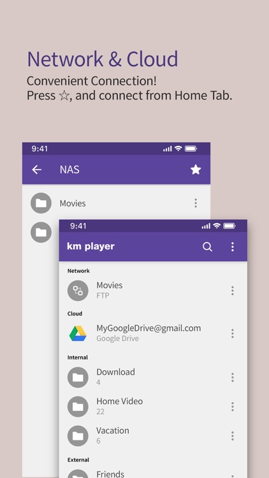Select the partially hidden second NAS folder icon

coord(41,232)
